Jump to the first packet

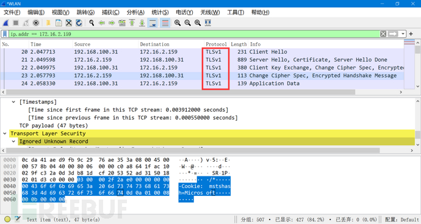[x=132, y=23]
